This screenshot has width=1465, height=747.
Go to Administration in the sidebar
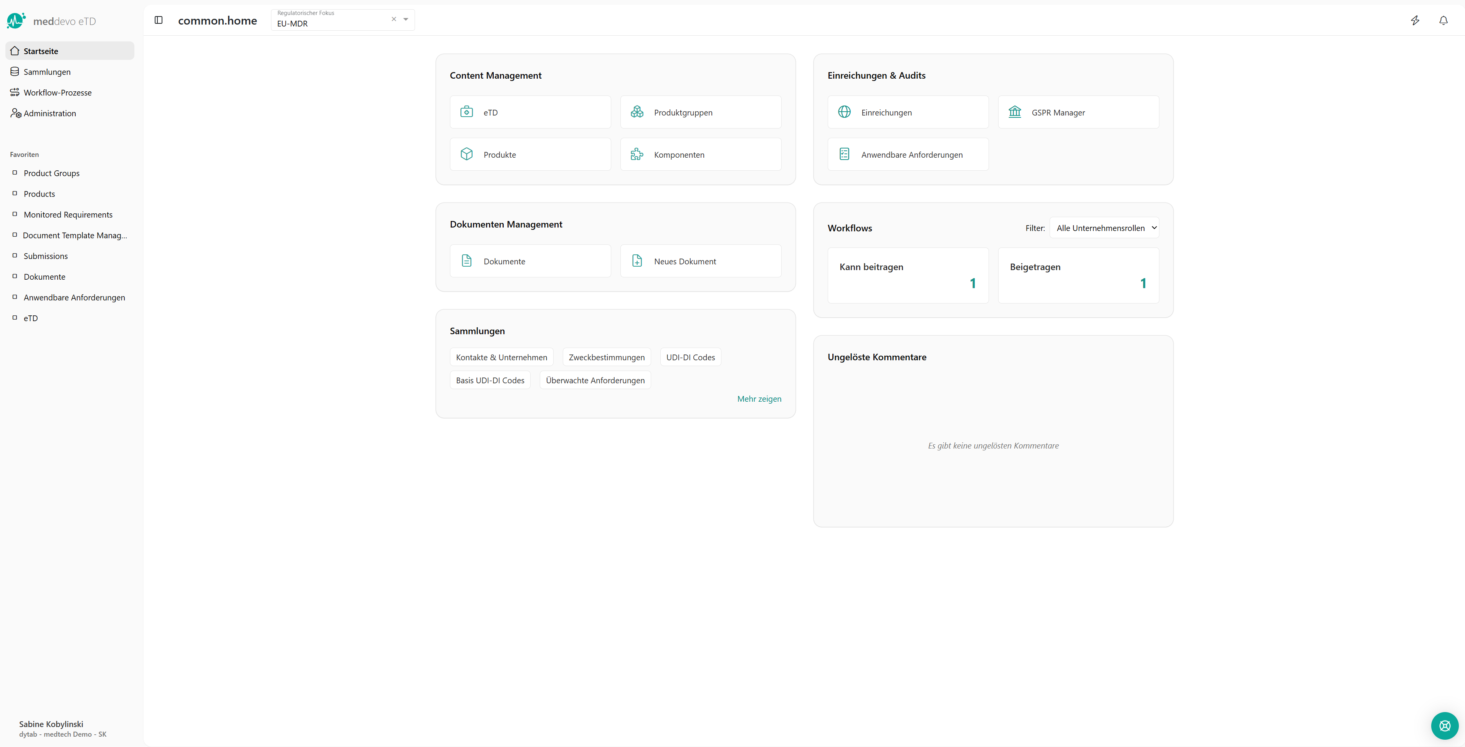coord(50,113)
